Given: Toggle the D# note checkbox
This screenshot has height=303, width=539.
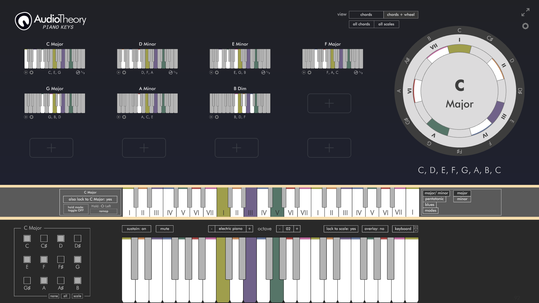Looking at the screenshot, I should coord(77,238).
